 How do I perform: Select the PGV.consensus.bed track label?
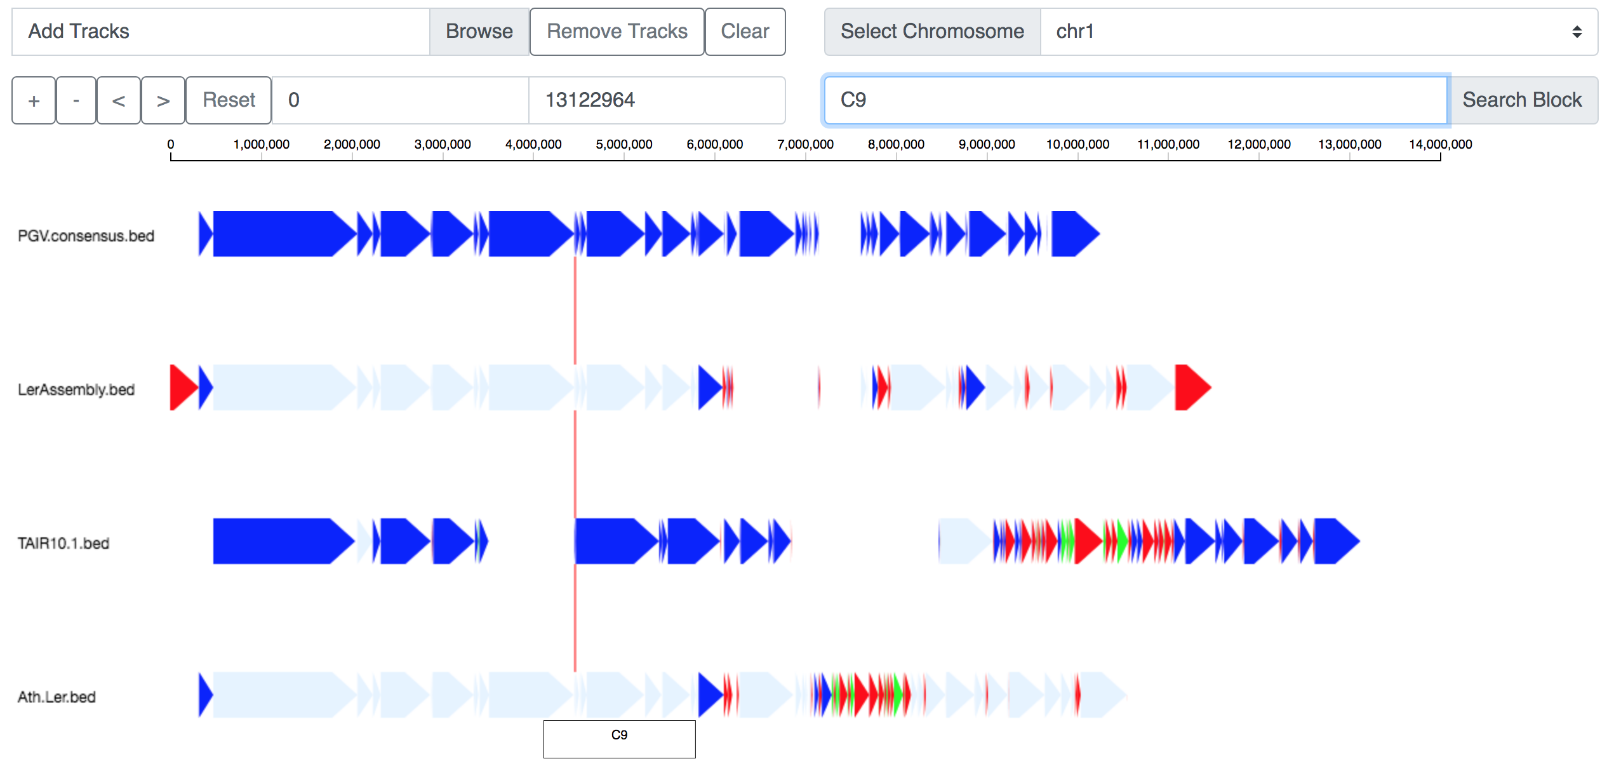coord(86,236)
